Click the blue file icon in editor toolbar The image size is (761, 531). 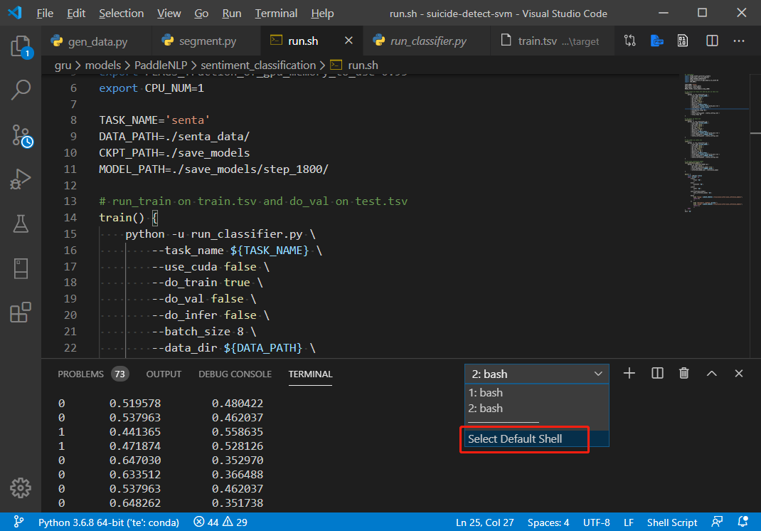pos(656,41)
